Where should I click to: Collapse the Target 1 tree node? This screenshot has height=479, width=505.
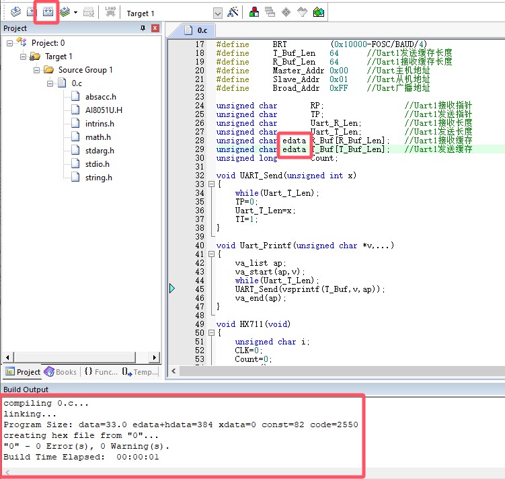click(23, 57)
